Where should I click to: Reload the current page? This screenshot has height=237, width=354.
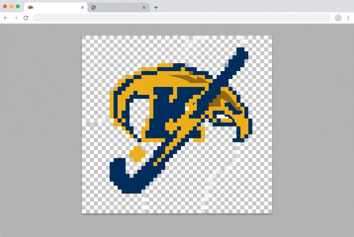coord(26,18)
